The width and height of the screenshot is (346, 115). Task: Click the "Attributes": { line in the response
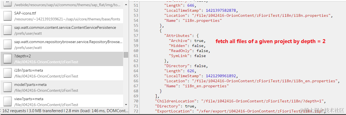[x=181, y=36]
